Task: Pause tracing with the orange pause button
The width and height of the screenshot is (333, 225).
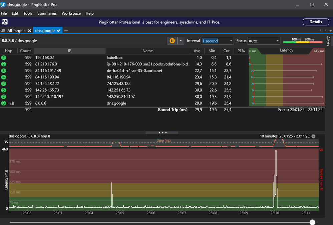Action: 172,41
